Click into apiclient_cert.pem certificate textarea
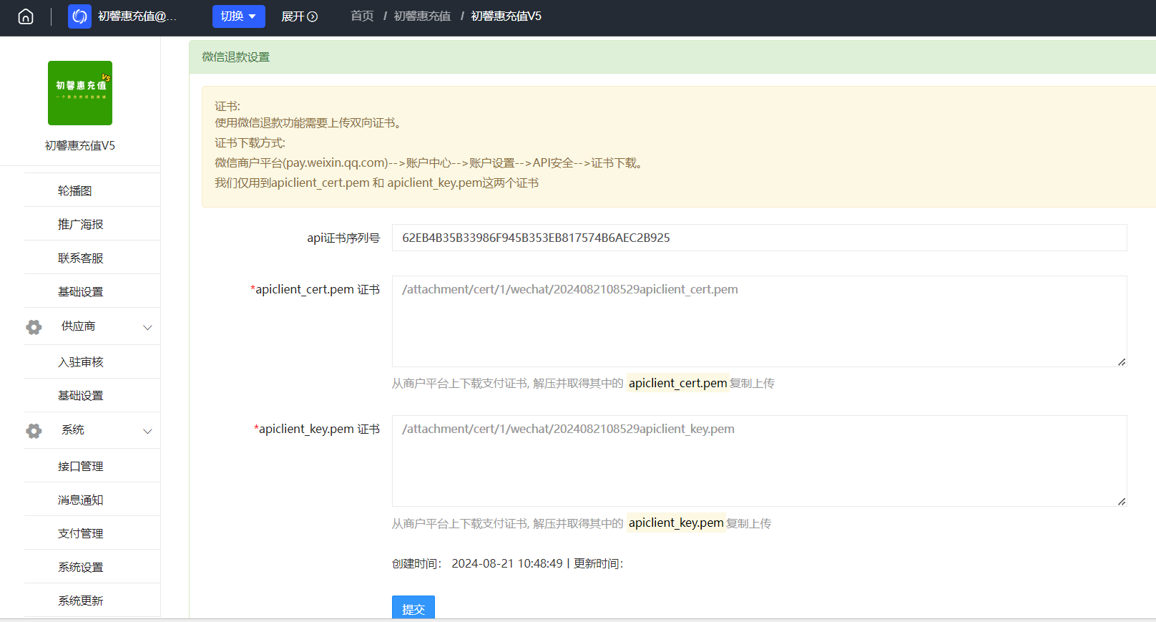The width and height of the screenshot is (1156, 622). (x=759, y=321)
